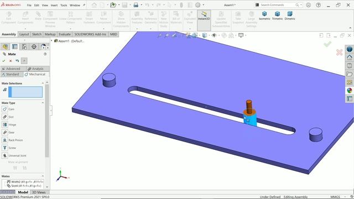Open the Print dropdown arrow
This screenshot has height=199, width=354.
pyautogui.click(x=142, y=5)
